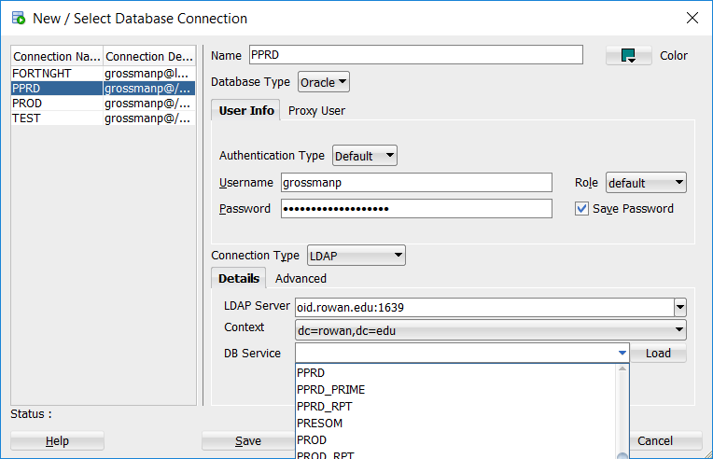Switch to the Proxy User tab
Screen dimensions: 713x459
pyautogui.click(x=316, y=111)
